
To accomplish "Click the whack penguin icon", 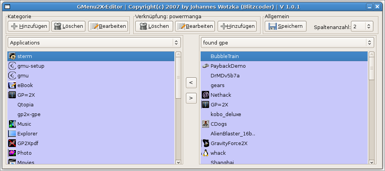I will (x=205, y=153).
